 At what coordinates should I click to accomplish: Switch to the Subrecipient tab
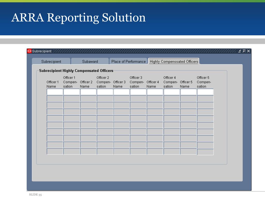click(x=51, y=61)
